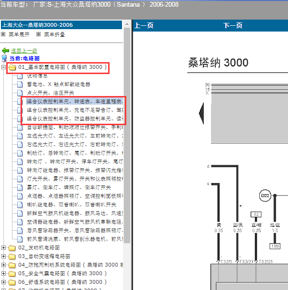
Task: Expand the 02_发动机电路图 tree node
Action: tap(3, 247)
